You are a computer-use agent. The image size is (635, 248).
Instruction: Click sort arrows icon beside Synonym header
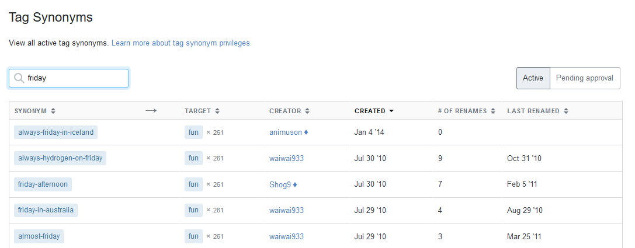53,111
